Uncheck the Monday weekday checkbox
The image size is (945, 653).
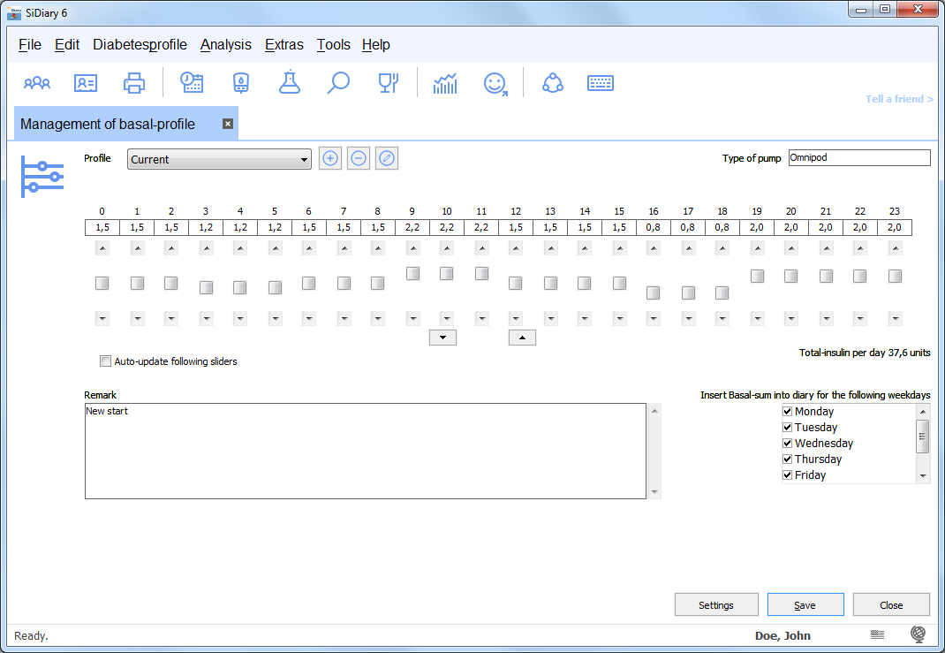tap(788, 412)
